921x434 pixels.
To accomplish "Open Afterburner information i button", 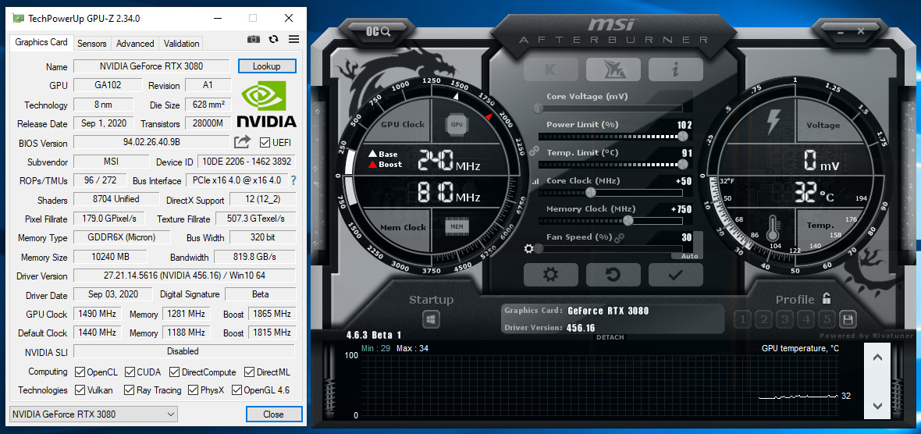I will [x=675, y=70].
